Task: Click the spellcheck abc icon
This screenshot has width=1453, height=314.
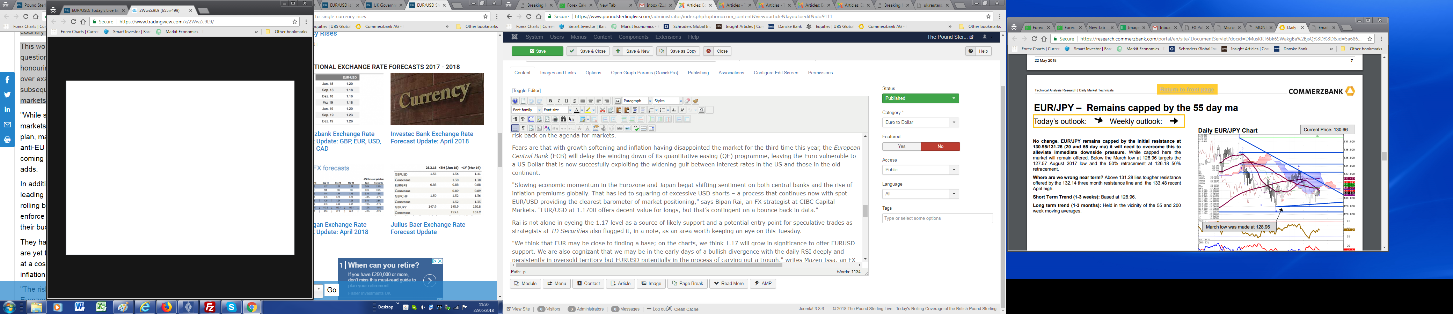Action: (x=636, y=128)
